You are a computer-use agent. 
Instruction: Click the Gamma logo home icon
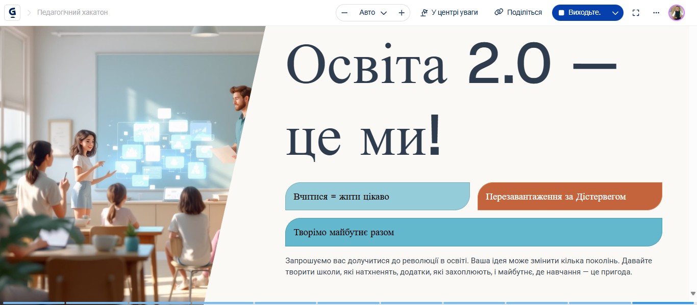click(12, 12)
